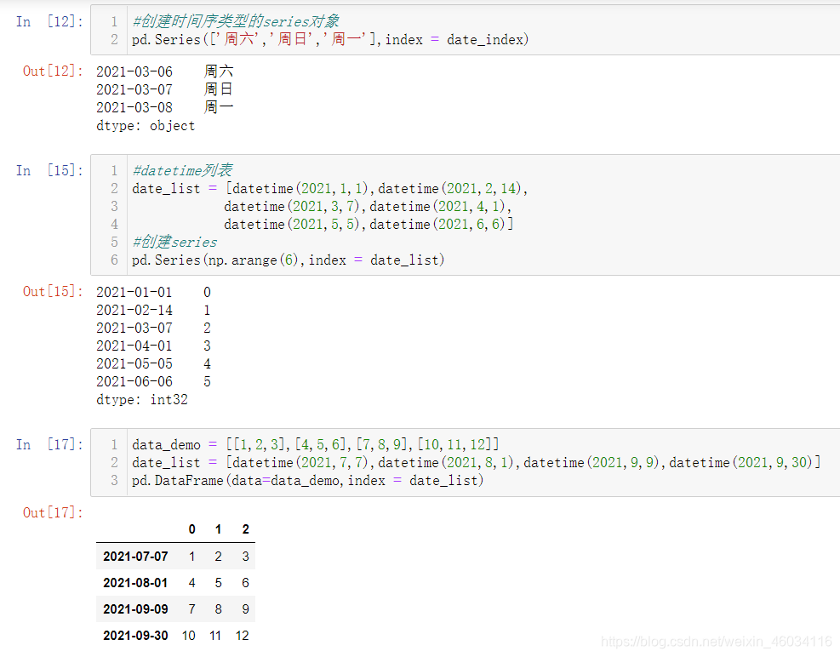Image resolution: width=840 pixels, height=657 pixels.
Task: Select Out[15] row '2021-03-07 2'
Action: (x=154, y=328)
